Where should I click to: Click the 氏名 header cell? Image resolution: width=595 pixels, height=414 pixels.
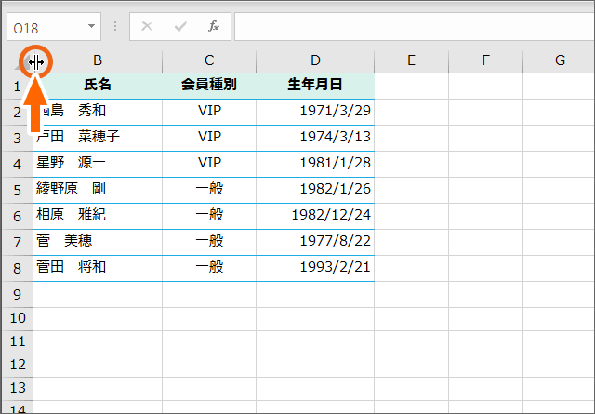pyautogui.click(x=98, y=87)
